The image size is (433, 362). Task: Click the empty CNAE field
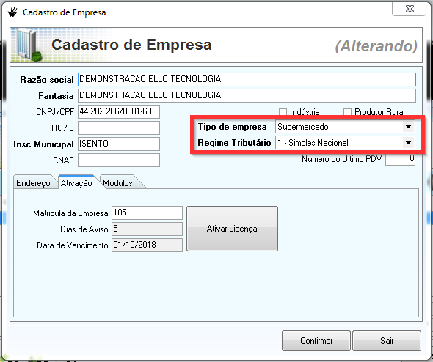click(x=119, y=160)
